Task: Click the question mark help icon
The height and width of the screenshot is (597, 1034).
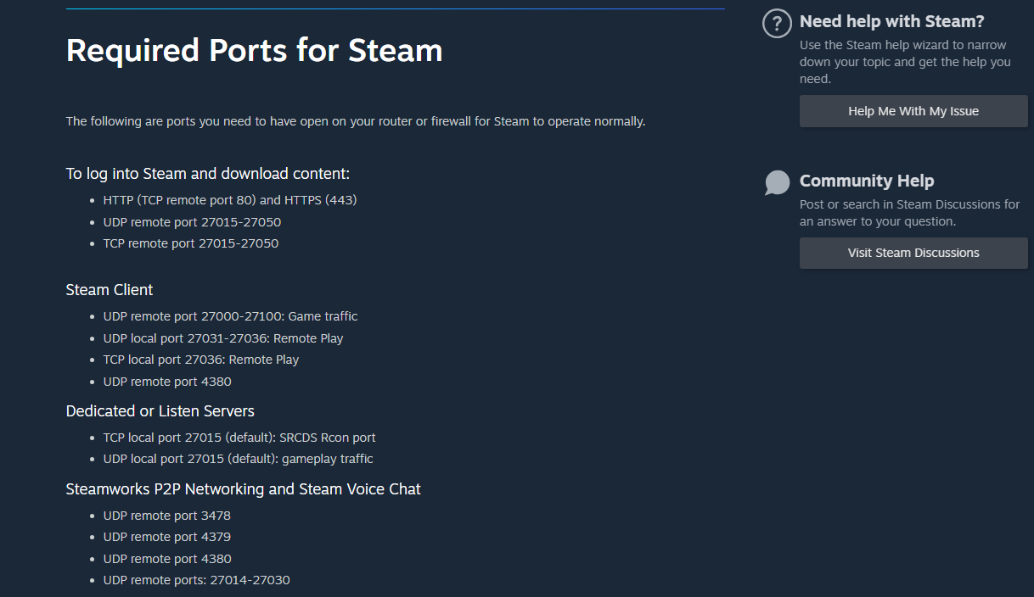Action: (x=777, y=24)
